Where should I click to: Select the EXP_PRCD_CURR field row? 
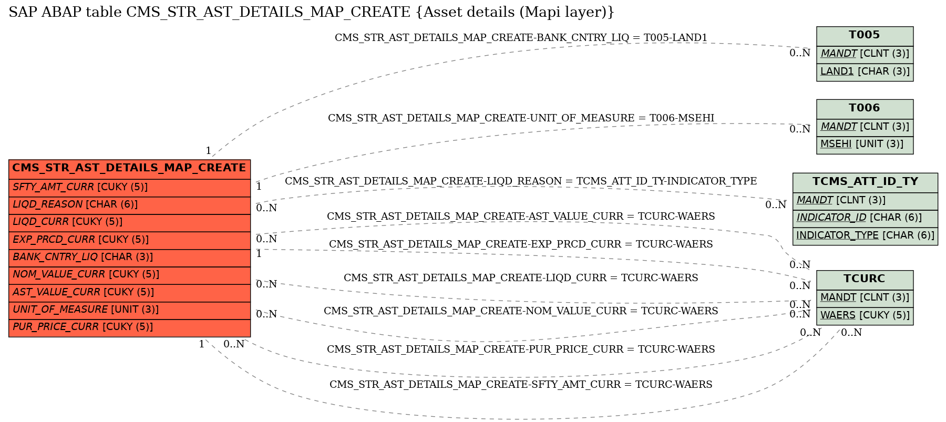(x=129, y=240)
